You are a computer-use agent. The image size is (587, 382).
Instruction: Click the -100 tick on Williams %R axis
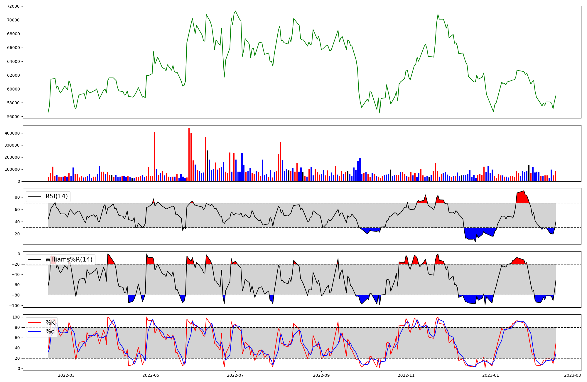coord(14,306)
